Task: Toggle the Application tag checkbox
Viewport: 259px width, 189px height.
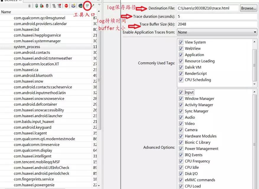Action: click(181, 55)
